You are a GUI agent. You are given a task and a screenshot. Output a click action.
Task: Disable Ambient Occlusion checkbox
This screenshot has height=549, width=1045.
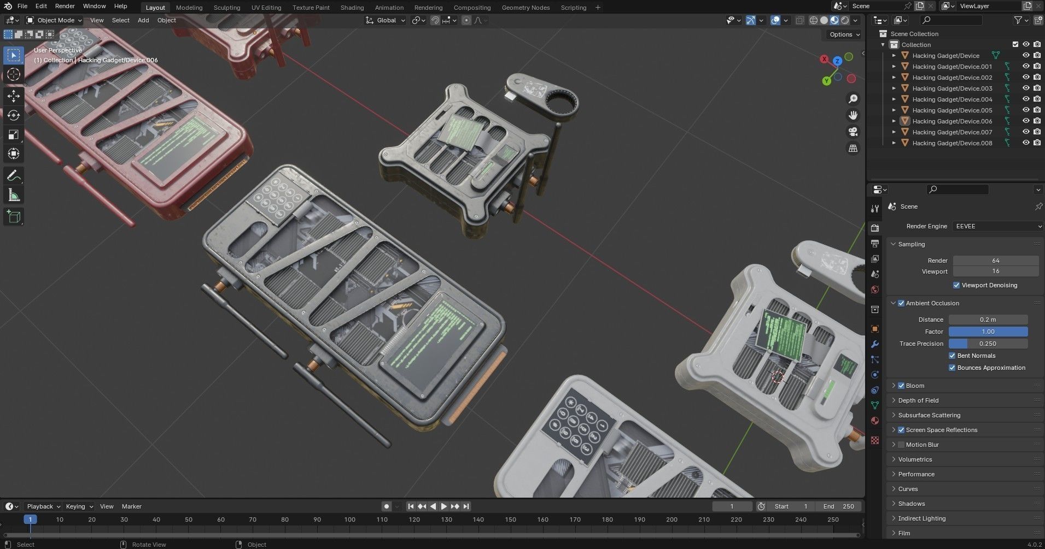pos(901,303)
